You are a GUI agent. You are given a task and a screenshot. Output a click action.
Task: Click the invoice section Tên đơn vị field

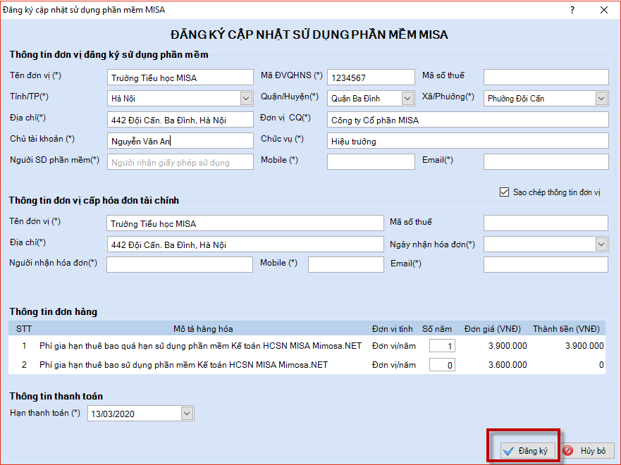click(x=245, y=223)
